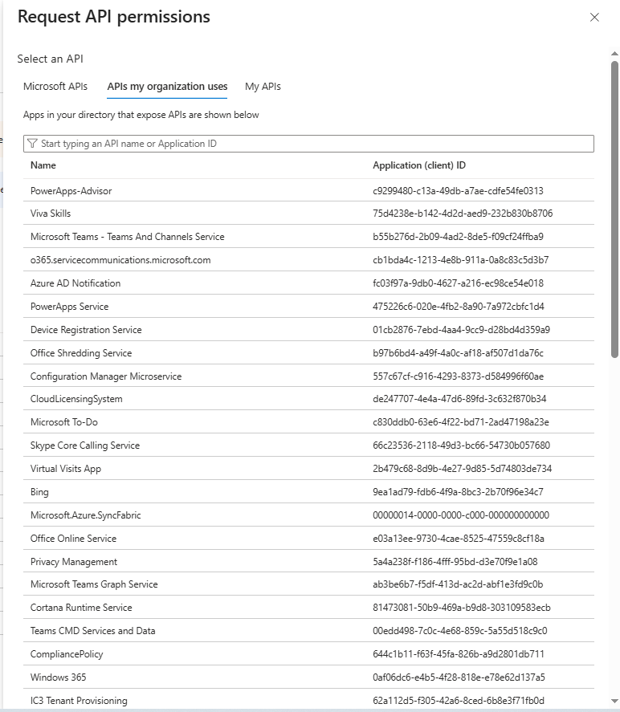This screenshot has width=620, height=712.
Task: Pick the Azure AD Notification API
Action: tap(75, 283)
